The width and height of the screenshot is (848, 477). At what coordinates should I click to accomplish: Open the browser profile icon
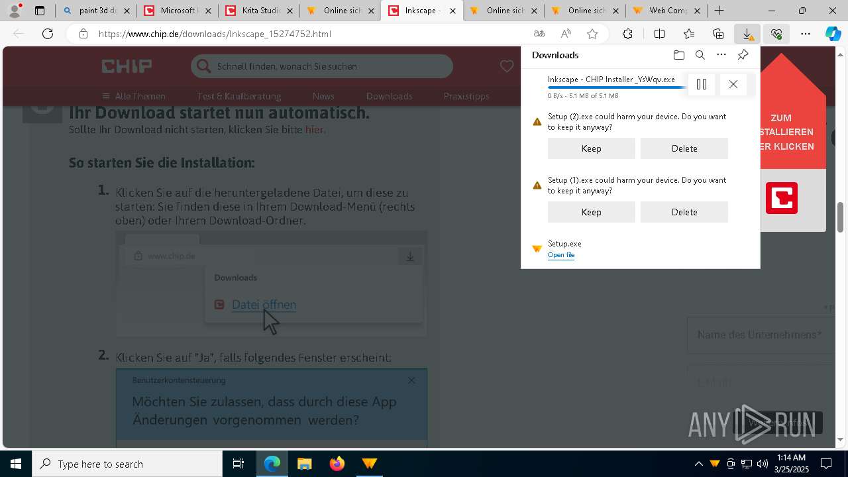[x=15, y=11]
